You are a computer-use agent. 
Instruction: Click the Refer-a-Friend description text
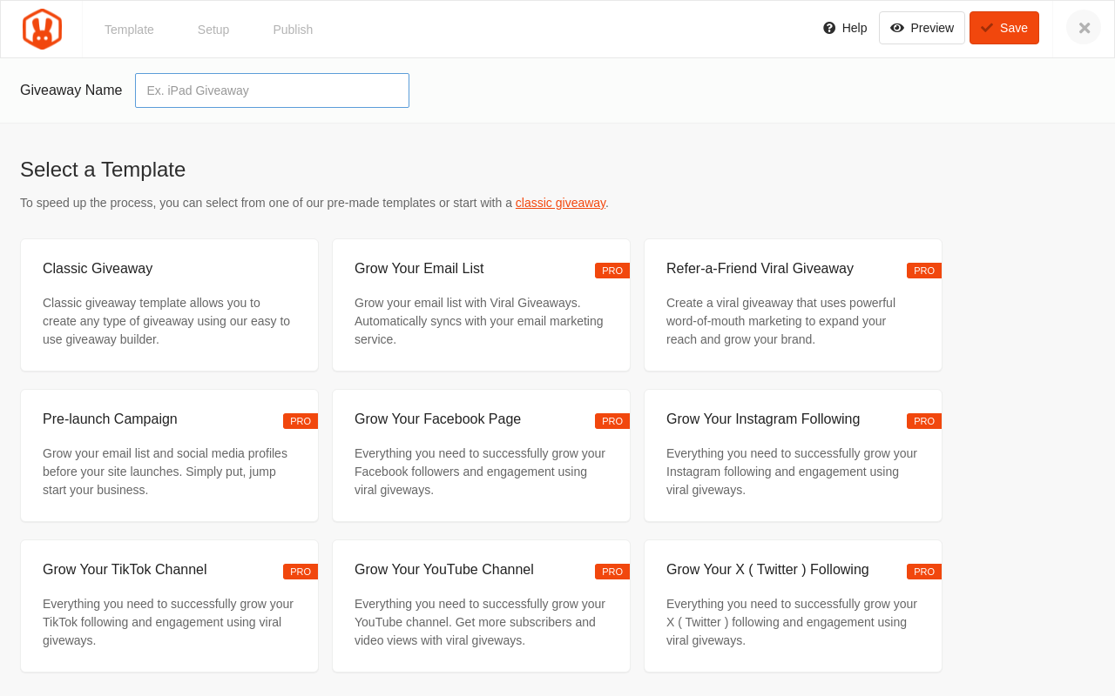(x=780, y=321)
